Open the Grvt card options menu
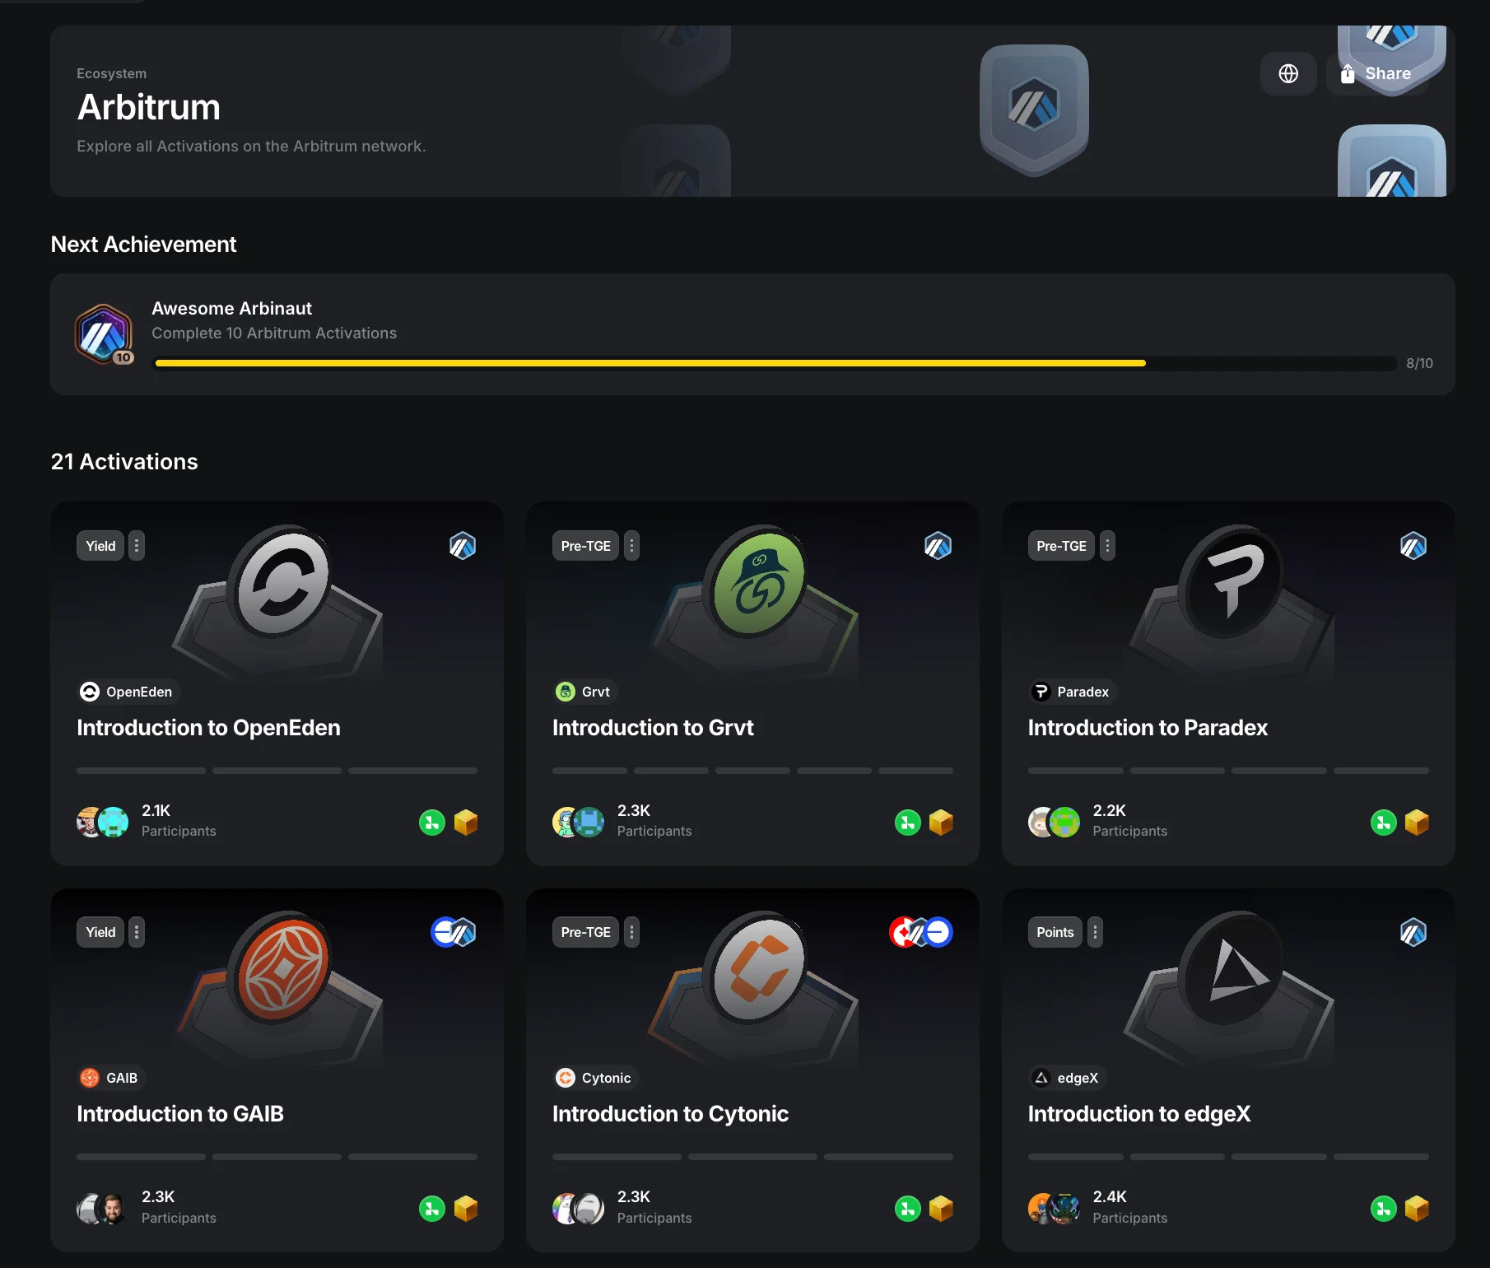Image resolution: width=1490 pixels, height=1268 pixels. coord(631,546)
